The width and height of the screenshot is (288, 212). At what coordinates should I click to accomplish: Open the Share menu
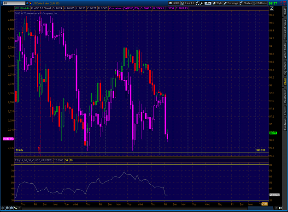pyautogui.click(x=174, y=3)
